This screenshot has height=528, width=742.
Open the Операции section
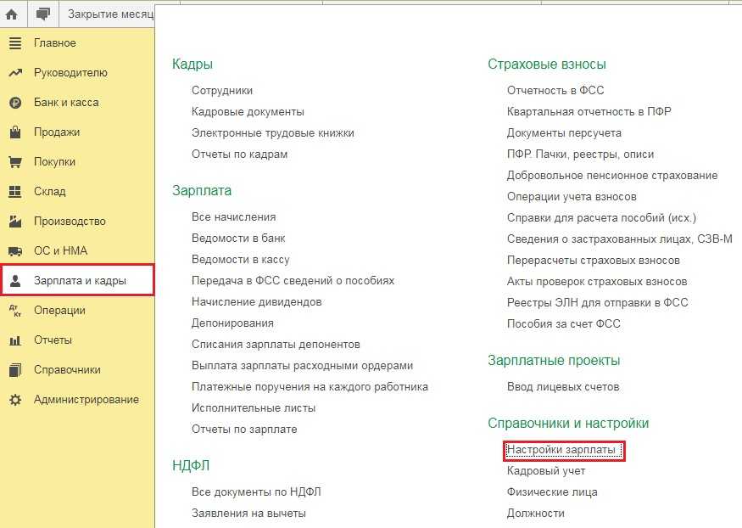pyautogui.click(x=59, y=311)
